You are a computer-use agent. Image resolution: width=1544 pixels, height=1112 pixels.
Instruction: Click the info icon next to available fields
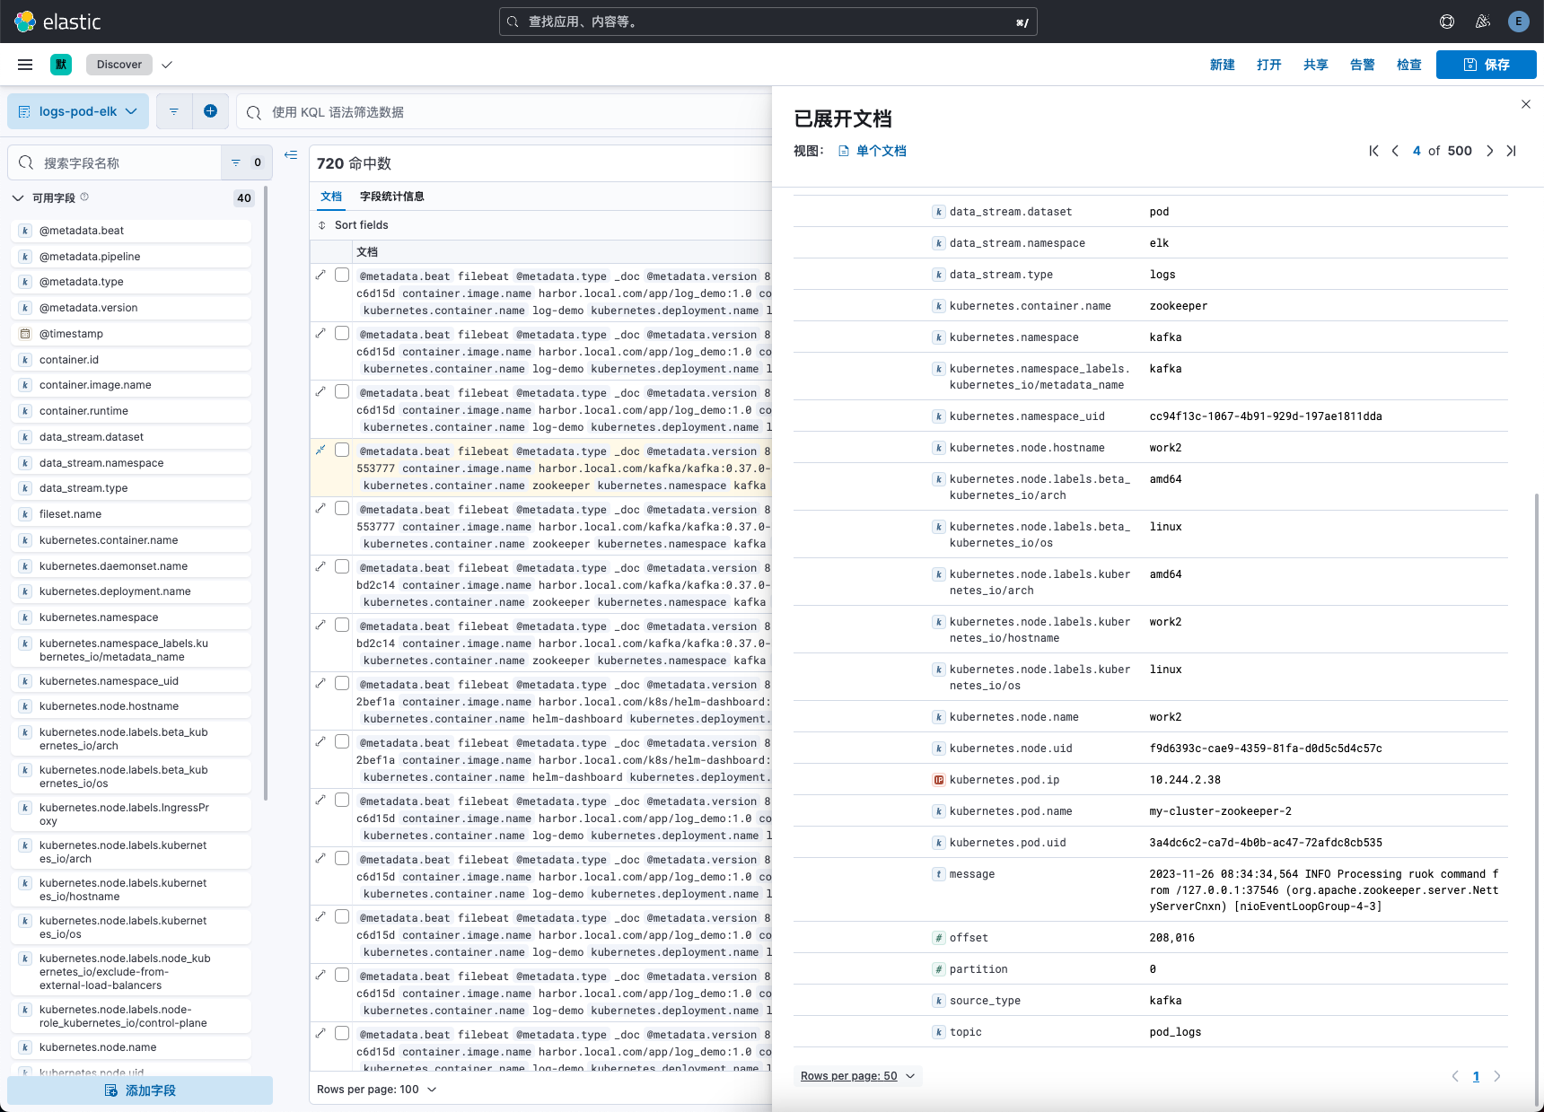pyautogui.click(x=84, y=197)
